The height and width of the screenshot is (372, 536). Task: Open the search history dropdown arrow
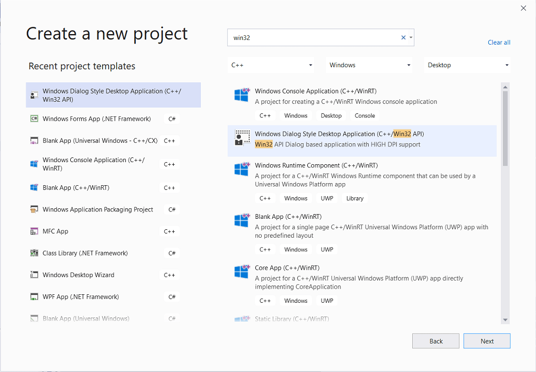411,38
